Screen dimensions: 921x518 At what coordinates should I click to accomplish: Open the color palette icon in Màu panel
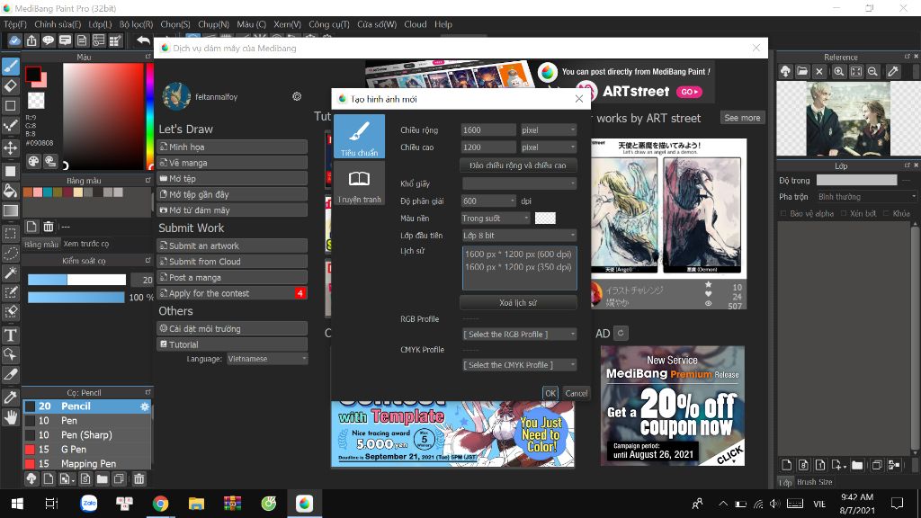click(x=33, y=161)
